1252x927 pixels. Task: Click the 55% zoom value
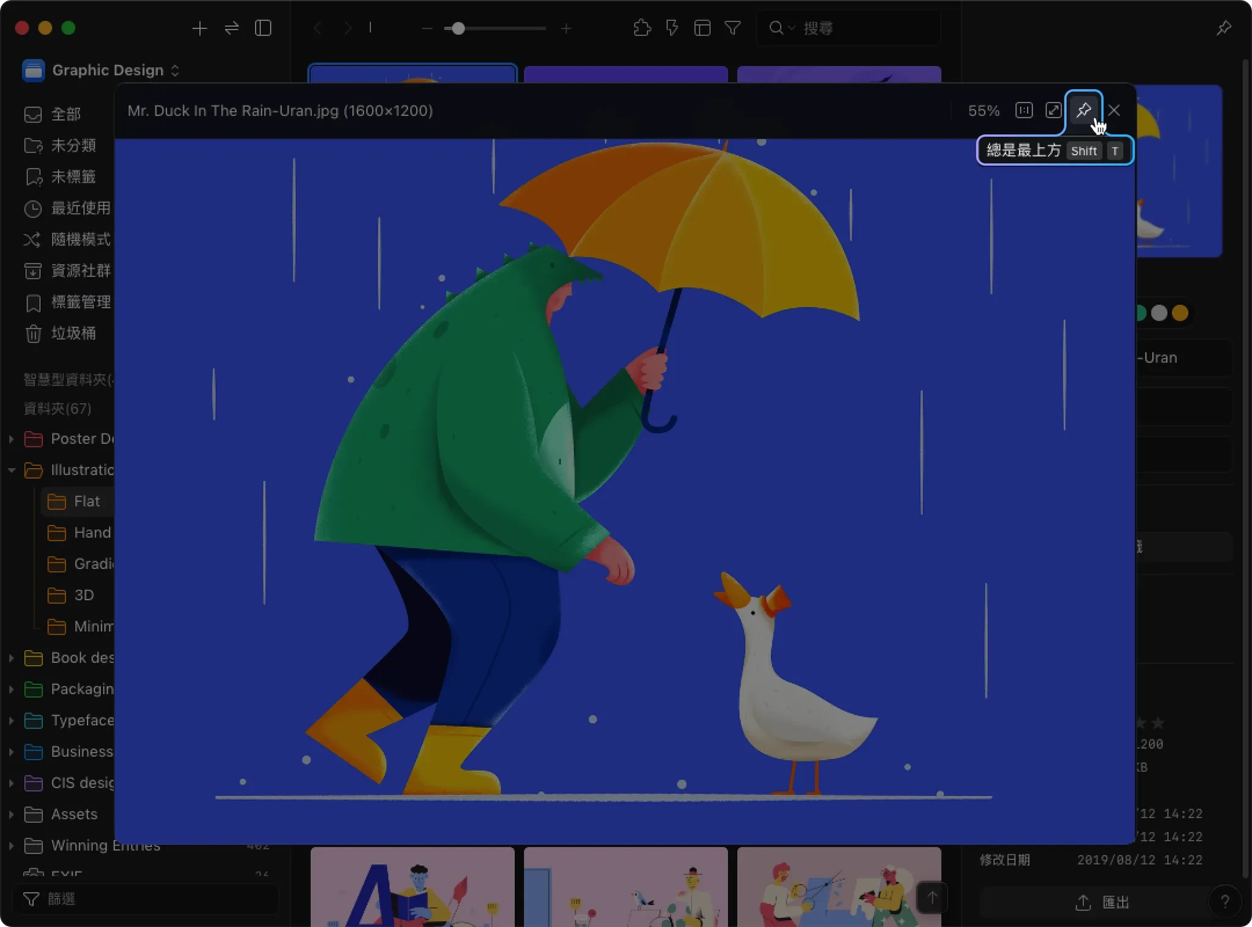pos(984,111)
